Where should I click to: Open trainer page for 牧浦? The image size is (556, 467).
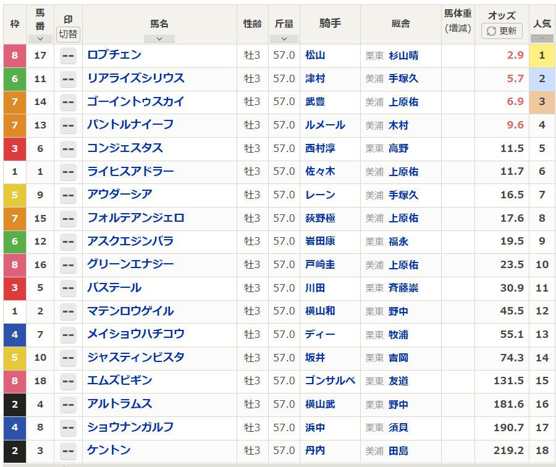[x=398, y=335]
